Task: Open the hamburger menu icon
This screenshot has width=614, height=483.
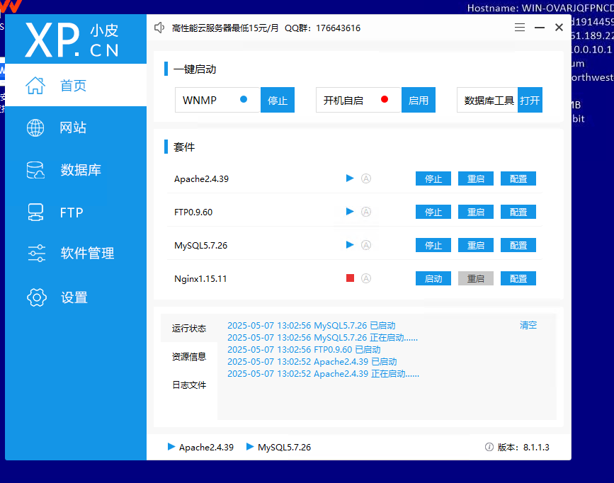Action: click(520, 28)
